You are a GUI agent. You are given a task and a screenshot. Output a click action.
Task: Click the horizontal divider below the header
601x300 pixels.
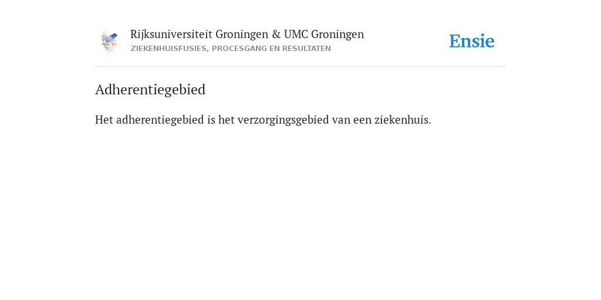pyautogui.click(x=300, y=67)
